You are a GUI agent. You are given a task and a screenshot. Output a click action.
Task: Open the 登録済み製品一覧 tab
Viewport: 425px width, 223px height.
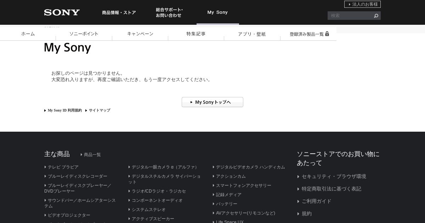(308, 34)
